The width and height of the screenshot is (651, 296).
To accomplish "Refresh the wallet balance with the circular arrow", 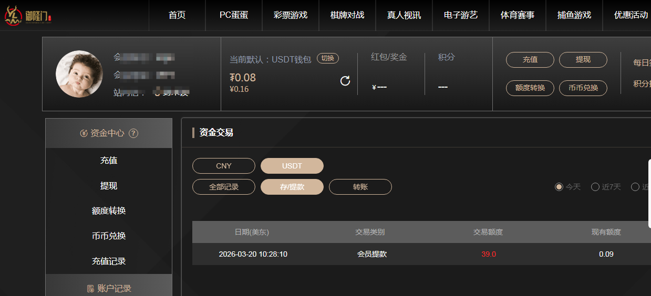I will tap(345, 81).
